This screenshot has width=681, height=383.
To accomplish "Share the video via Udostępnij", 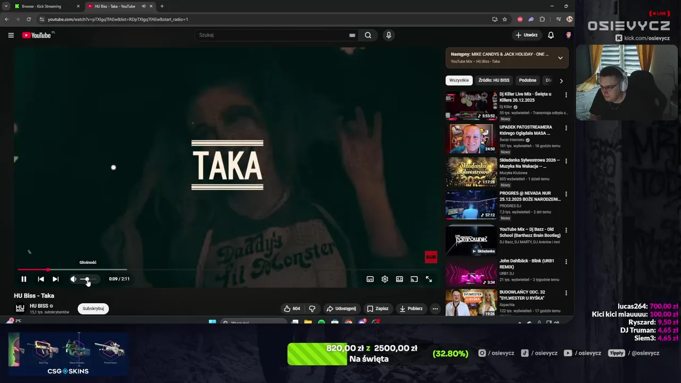I will click(341, 309).
